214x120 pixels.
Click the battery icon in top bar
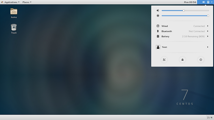[208, 2]
